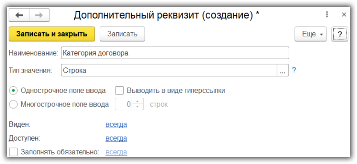This screenshot has width=357, height=164.
Task: Select Однострочное поле ввода radio button
Action: tap(13, 91)
